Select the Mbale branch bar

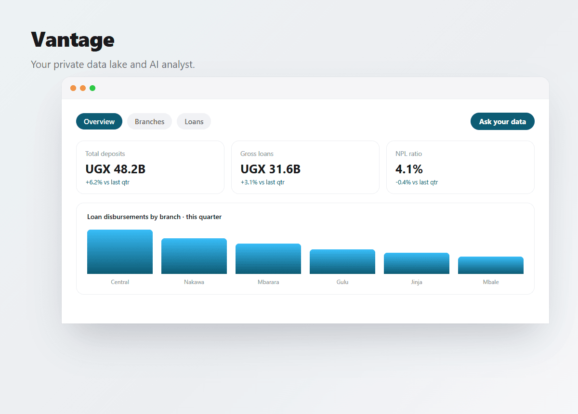(x=491, y=265)
